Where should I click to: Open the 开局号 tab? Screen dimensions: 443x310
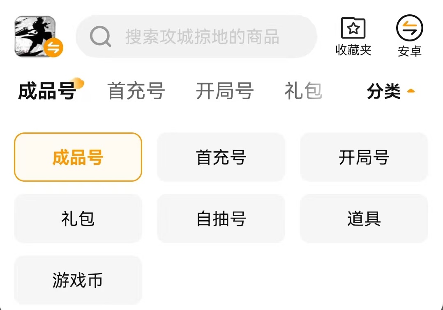(x=224, y=91)
